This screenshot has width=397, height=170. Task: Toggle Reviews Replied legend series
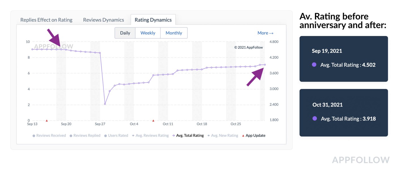(x=85, y=135)
